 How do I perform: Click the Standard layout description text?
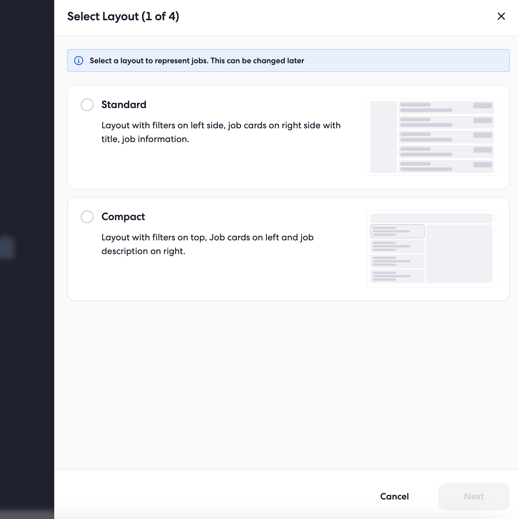tap(221, 132)
